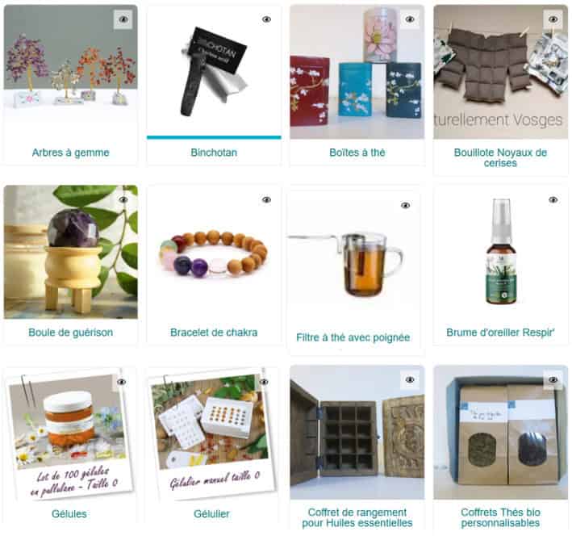Select the Bracelet de chakra image

[x=214, y=252]
